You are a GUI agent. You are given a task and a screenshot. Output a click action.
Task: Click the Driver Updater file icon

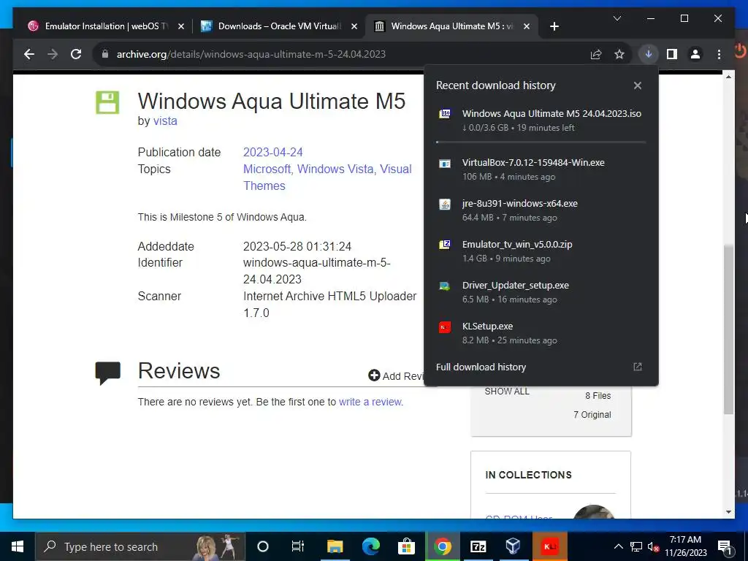pos(445,286)
